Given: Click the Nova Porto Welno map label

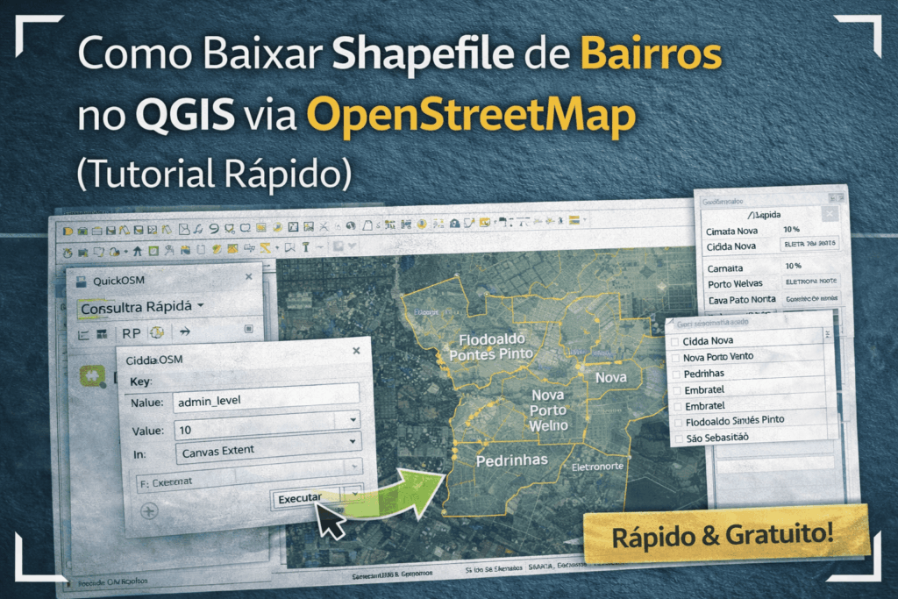Looking at the screenshot, I should 548,410.
